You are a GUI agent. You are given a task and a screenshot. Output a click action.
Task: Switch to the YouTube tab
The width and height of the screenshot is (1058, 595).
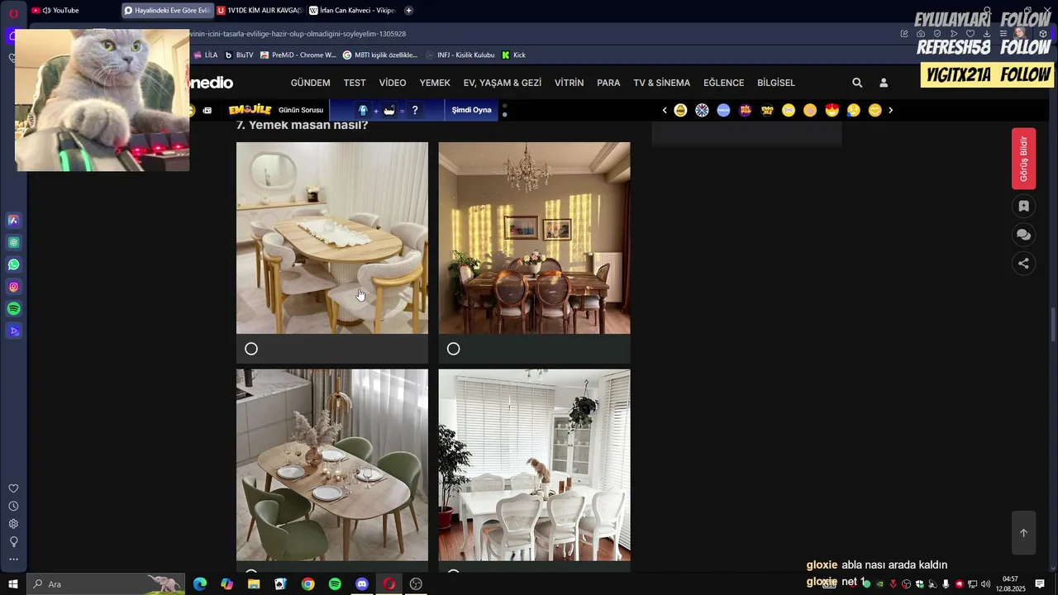point(73,11)
